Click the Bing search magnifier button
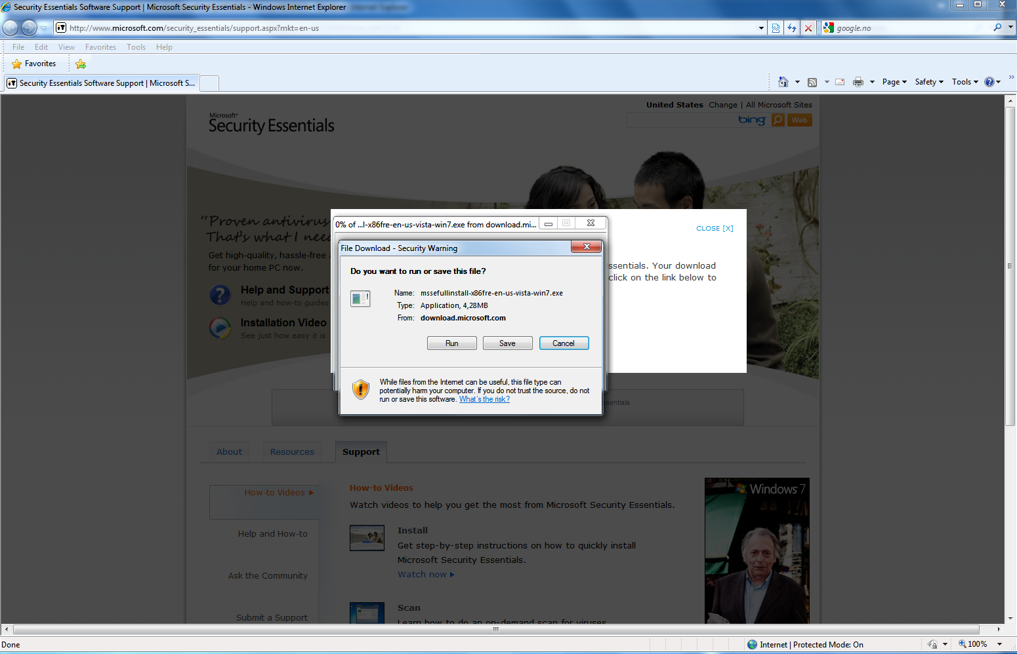Image resolution: width=1017 pixels, height=654 pixels. pos(778,120)
